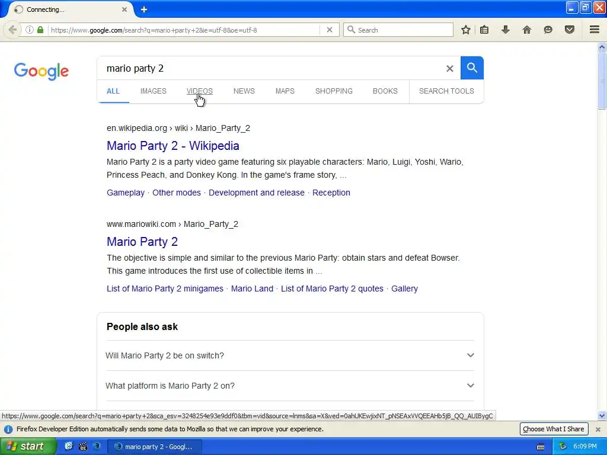Click the video clapperboard quick launch icon
The image size is (607, 455).
[x=83, y=446]
